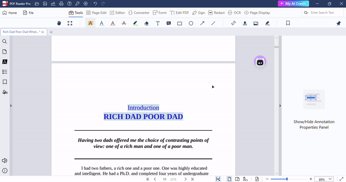
Task: Open the OCR tab
Action: coord(234,13)
